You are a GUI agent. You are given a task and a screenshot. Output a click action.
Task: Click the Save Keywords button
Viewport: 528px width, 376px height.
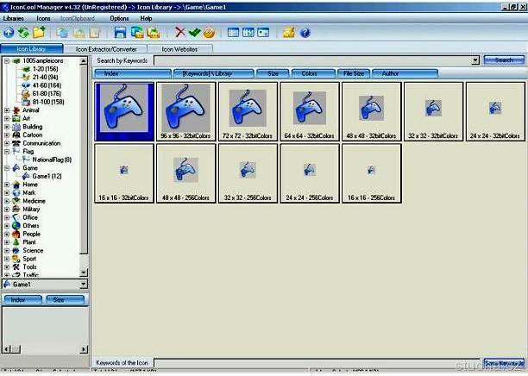[x=504, y=363]
